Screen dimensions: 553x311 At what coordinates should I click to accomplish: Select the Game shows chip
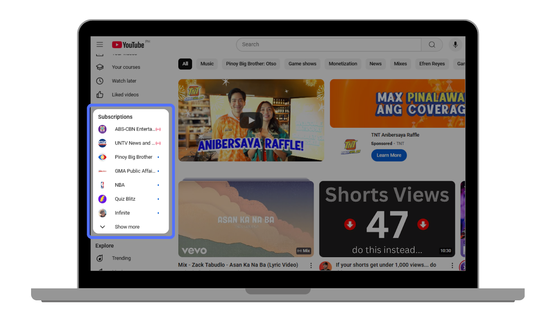point(302,64)
